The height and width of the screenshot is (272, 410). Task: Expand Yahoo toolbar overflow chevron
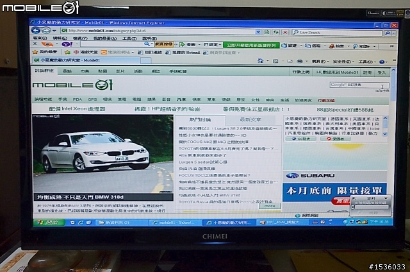coord(391,46)
